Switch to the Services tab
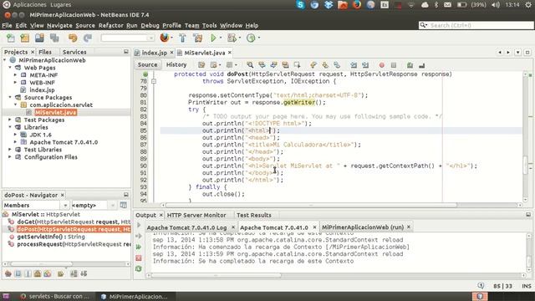 click(74, 52)
